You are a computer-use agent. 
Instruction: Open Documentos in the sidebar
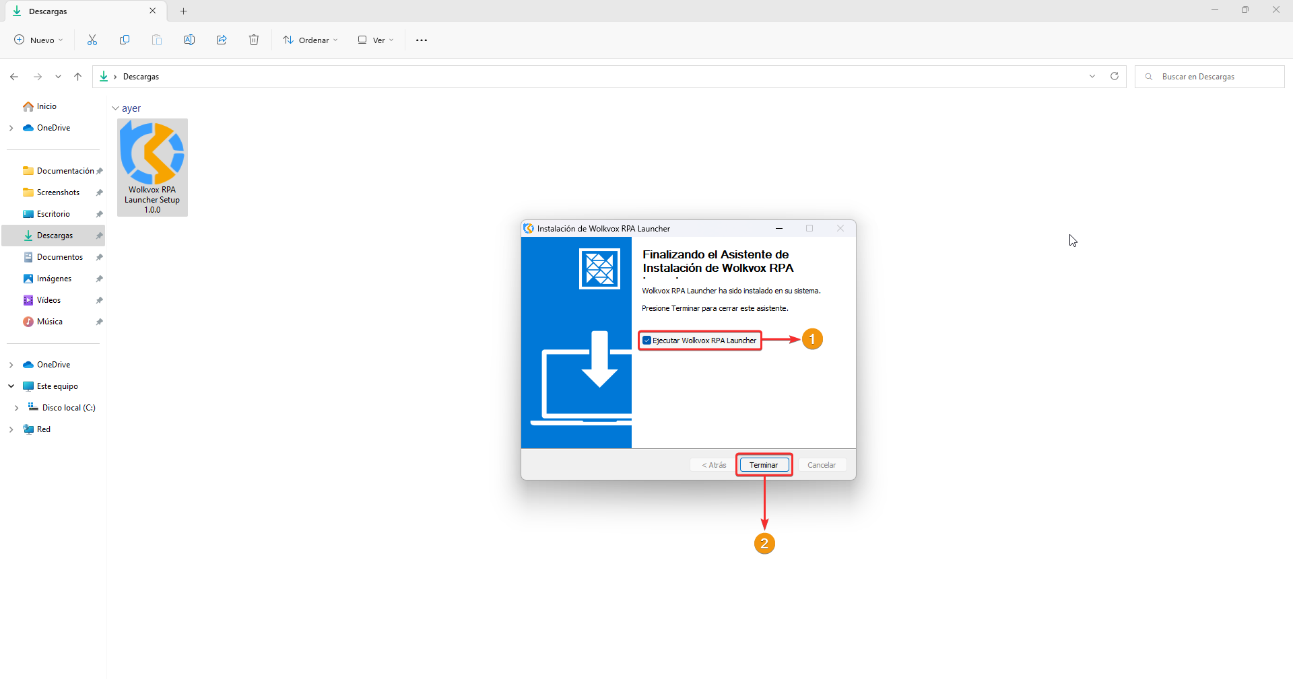coord(53,257)
